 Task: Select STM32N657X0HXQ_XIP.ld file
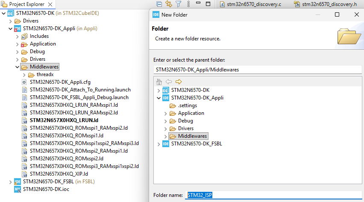coord(59,174)
